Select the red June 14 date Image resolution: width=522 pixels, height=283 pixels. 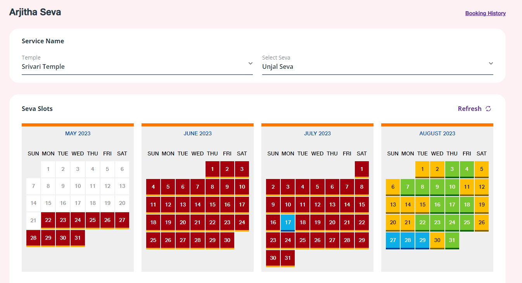[197, 205]
